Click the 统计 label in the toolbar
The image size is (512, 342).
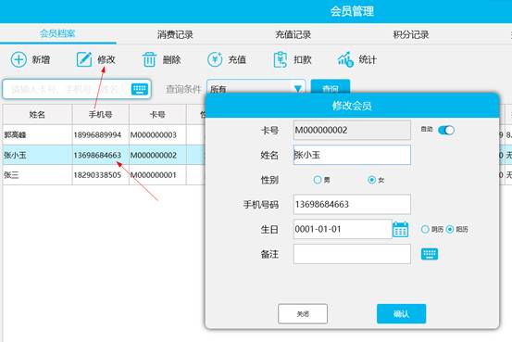tap(368, 59)
